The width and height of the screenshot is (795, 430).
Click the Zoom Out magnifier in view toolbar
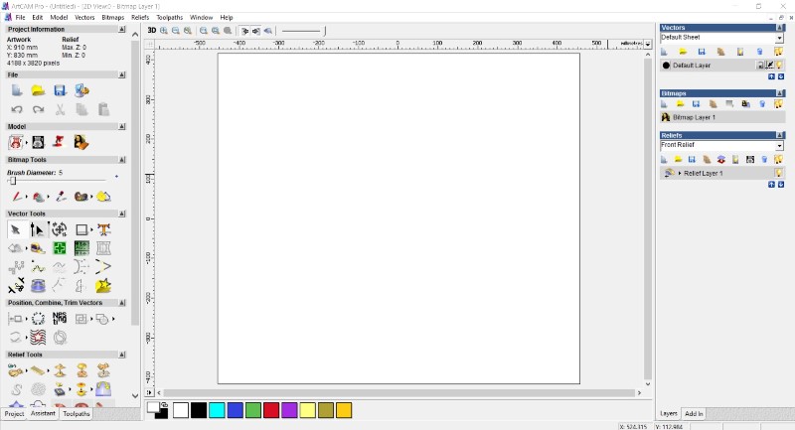(x=176, y=31)
